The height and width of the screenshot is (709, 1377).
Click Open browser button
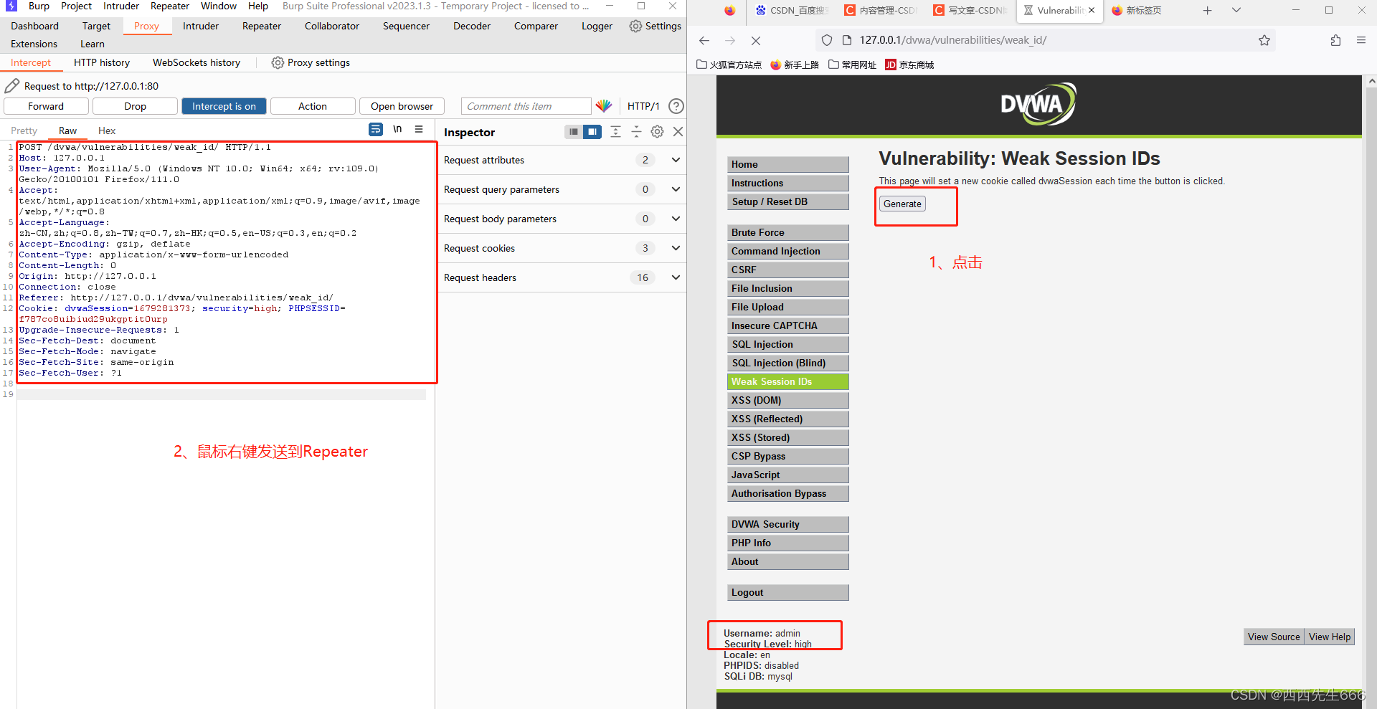[402, 106]
